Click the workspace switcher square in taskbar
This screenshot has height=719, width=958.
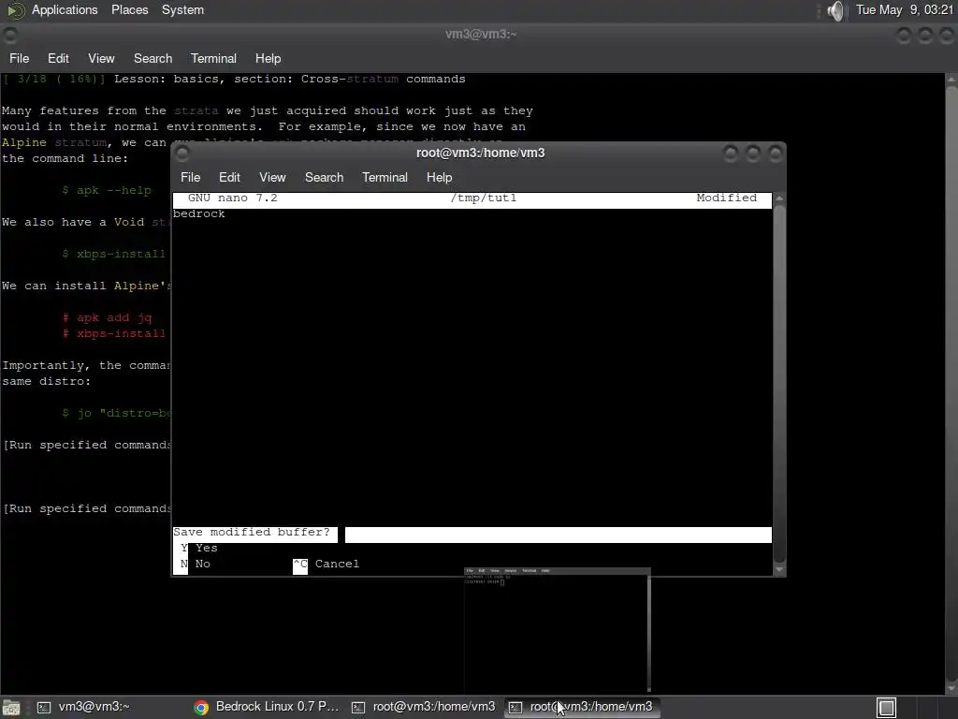click(886, 708)
